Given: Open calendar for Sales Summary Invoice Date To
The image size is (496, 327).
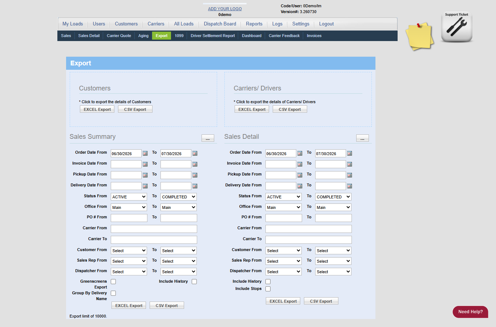Looking at the screenshot, I should (x=195, y=164).
